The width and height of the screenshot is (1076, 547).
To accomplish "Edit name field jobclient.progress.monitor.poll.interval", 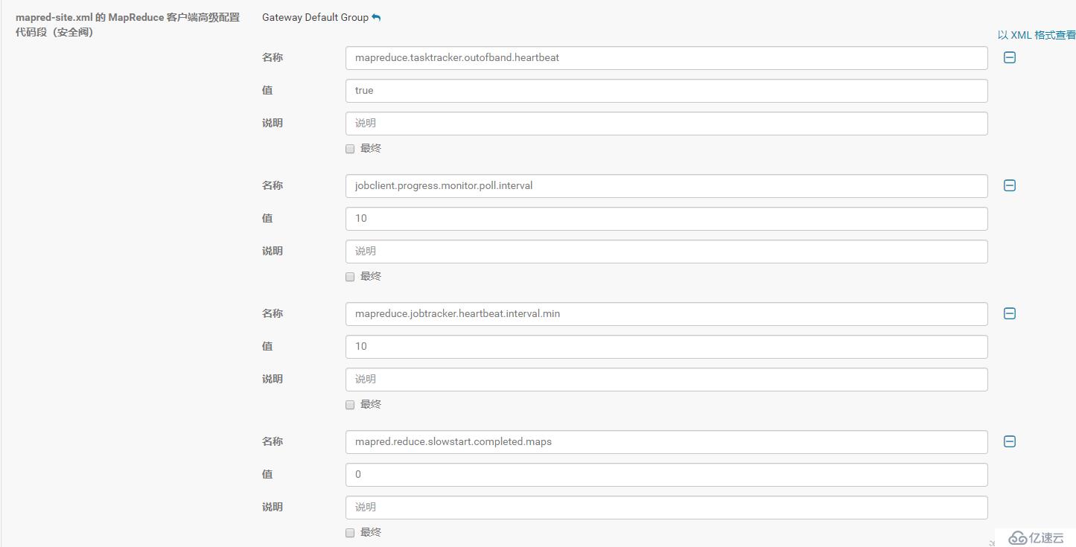I will (x=666, y=186).
